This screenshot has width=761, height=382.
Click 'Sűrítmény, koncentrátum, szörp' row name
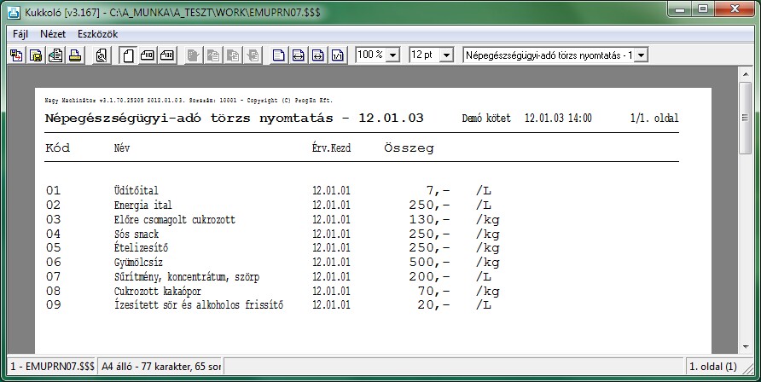click(187, 277)
